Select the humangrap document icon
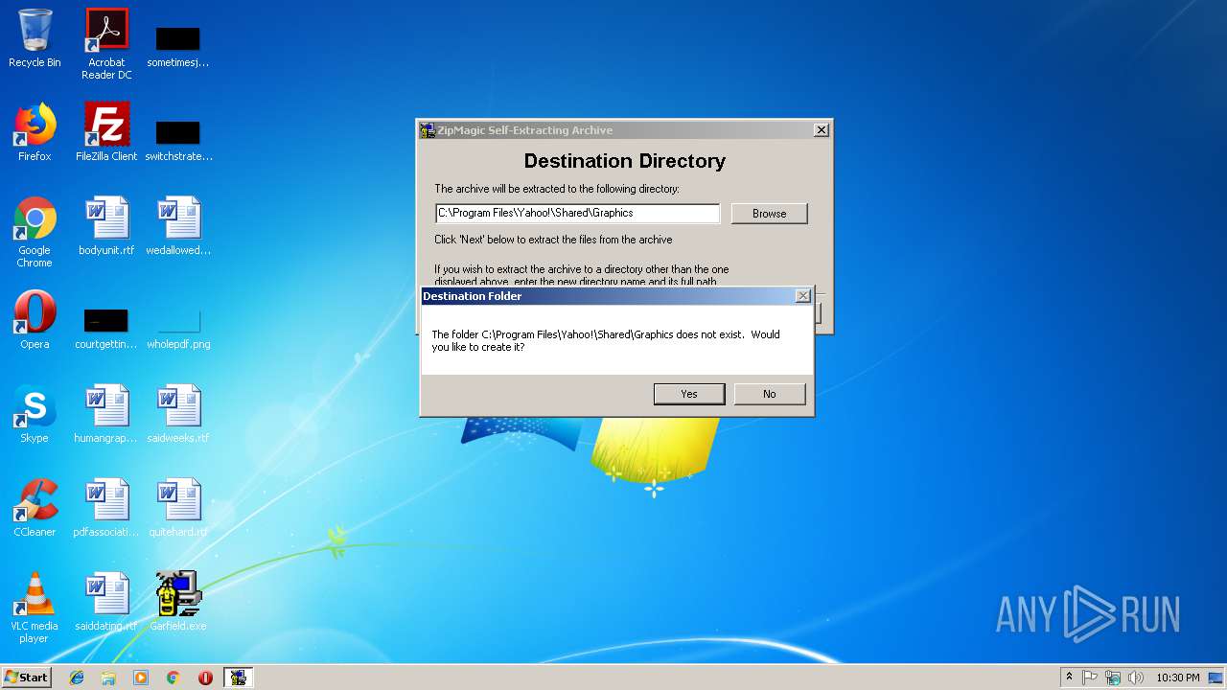The image size is (1227, 690). point(106,414)
